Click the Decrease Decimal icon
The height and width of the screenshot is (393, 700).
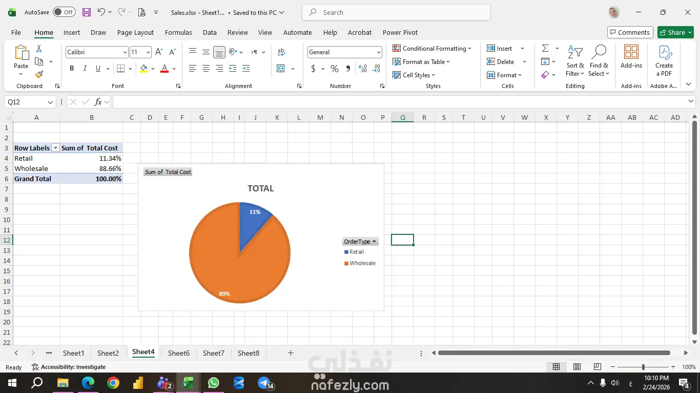coord(376,69)
